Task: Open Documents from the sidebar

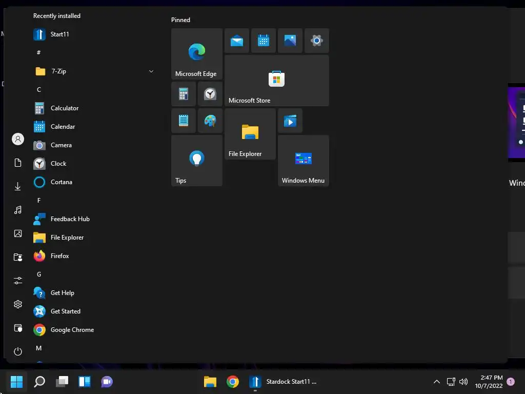Action: pyautogui.click(x=18, y=163)
